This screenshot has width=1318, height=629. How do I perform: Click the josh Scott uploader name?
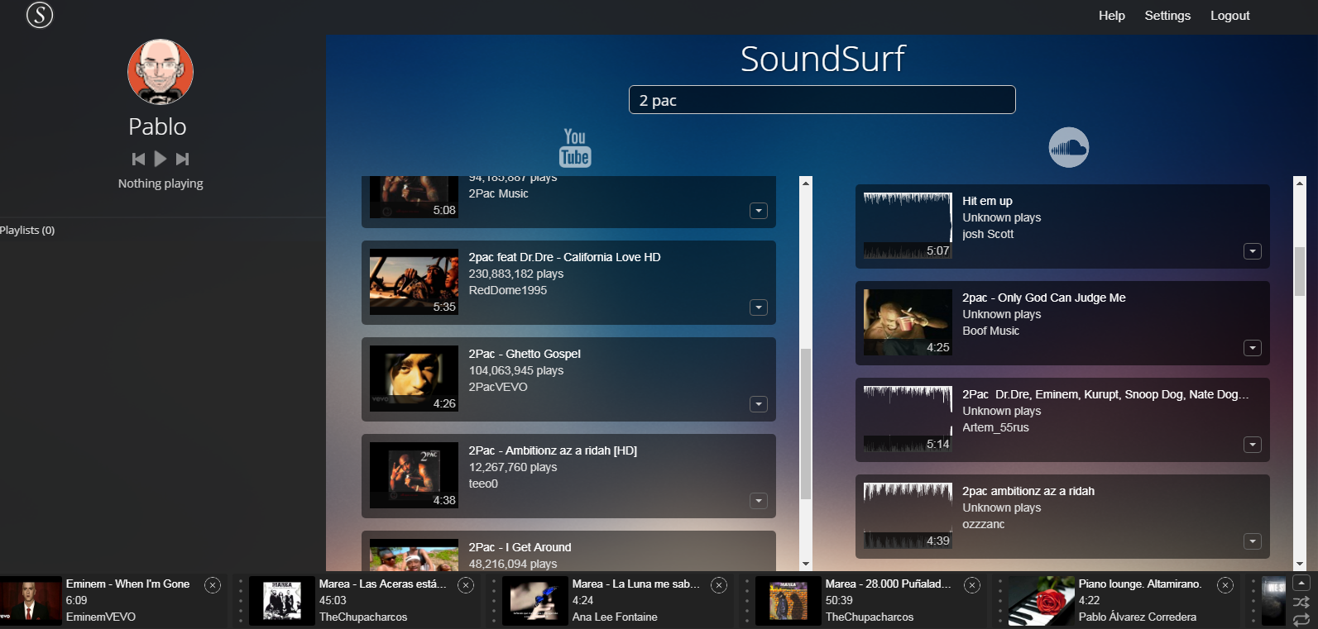click(x=988, y=234)
